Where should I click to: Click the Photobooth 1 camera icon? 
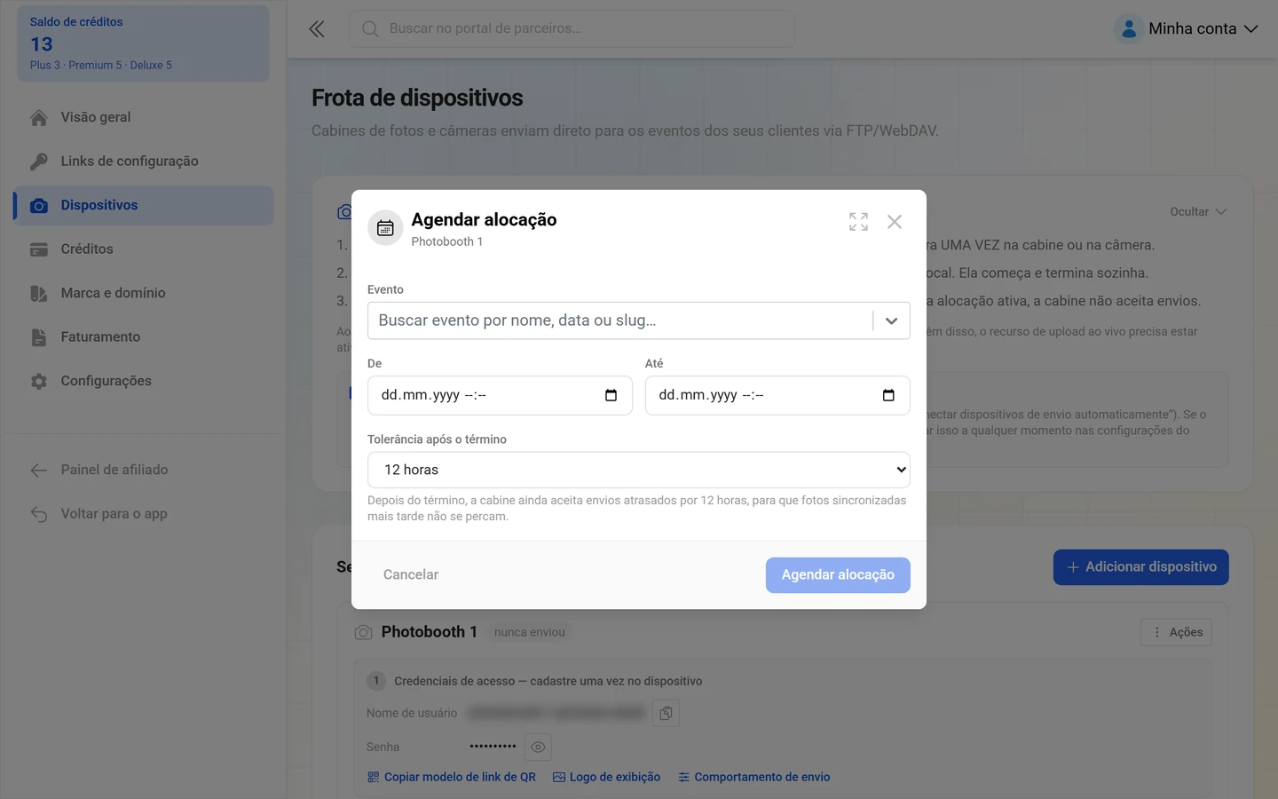[x=363, y=632]
